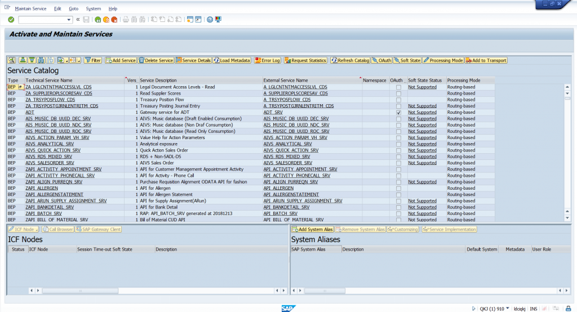577x312 pixels.
Task: Click the lock icon in status bar
Action: 568,309
